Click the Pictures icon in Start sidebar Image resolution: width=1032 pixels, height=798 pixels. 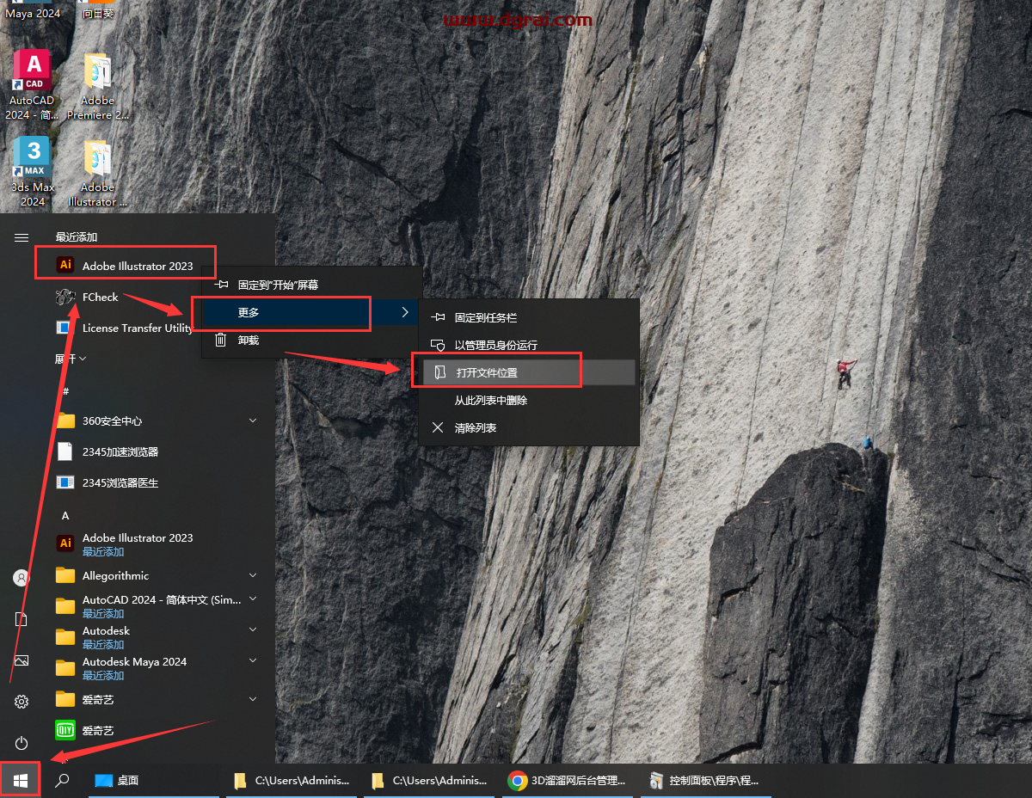point(21,660)
